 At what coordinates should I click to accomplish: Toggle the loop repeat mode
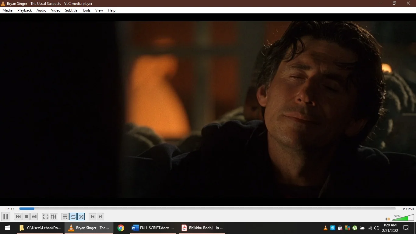point(73,217)
